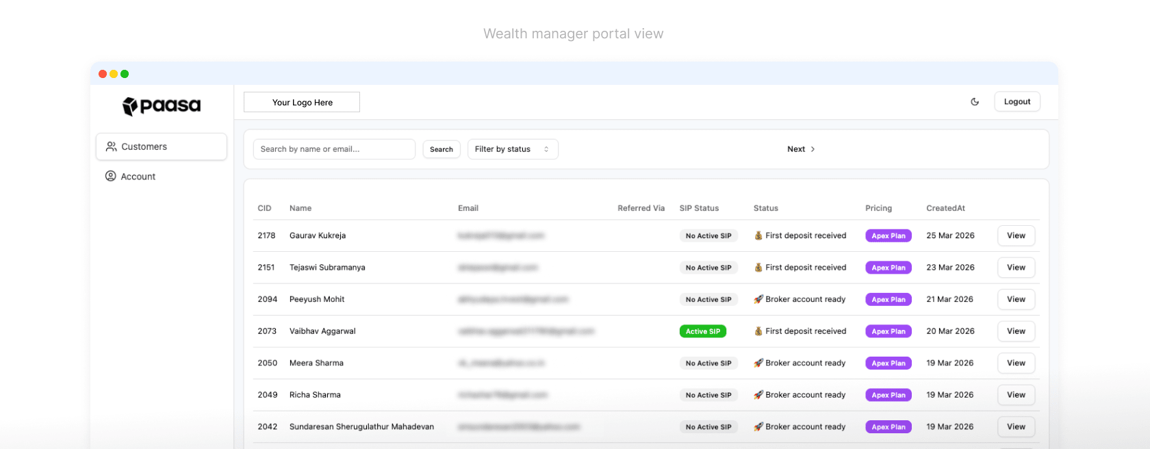View customer Peeyush Mohit
The height and width of the screenshot is (449, 1150).
pyautogui.click(x=1017, y=299)
